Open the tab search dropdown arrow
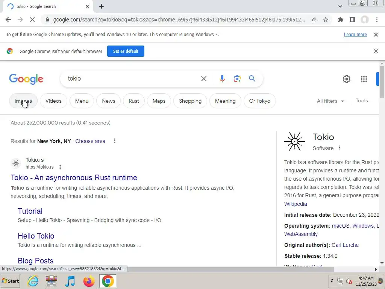Screen dimensions: 385x289 [x=340, y=6]
